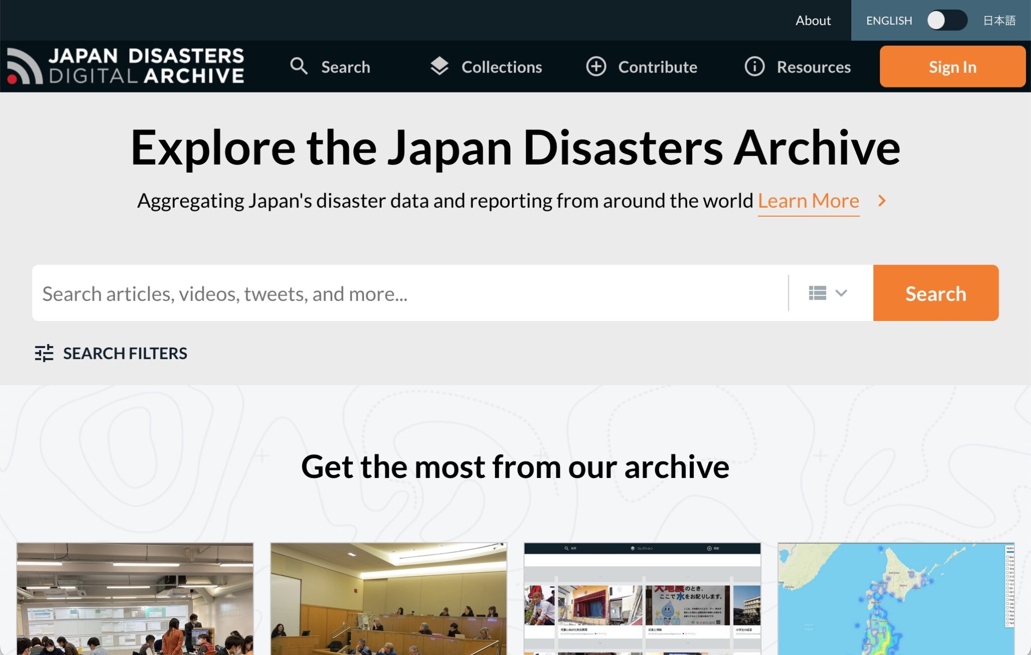
Task: Open the Search navigation menu item
Action: tap(330, 66)
